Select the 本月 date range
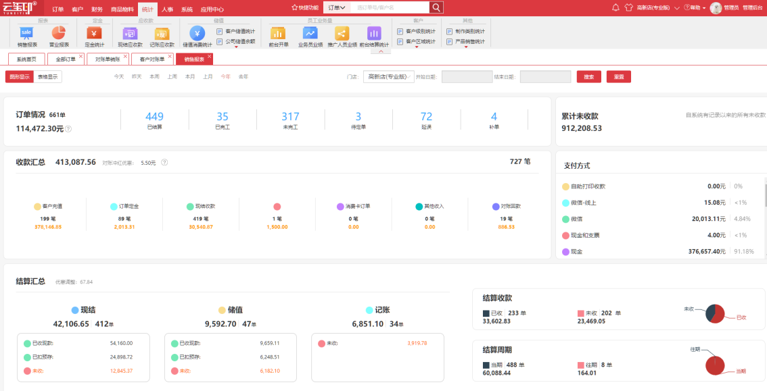This screenshot has height=391, width=767. click(190, 76)
